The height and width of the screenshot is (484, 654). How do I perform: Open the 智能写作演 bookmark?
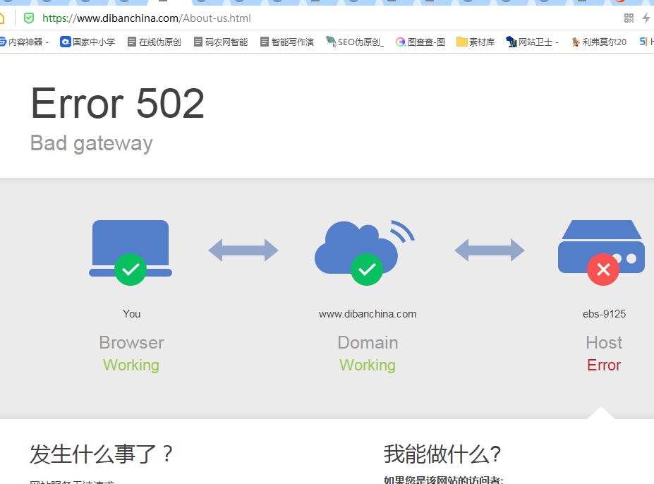[286, 42]
